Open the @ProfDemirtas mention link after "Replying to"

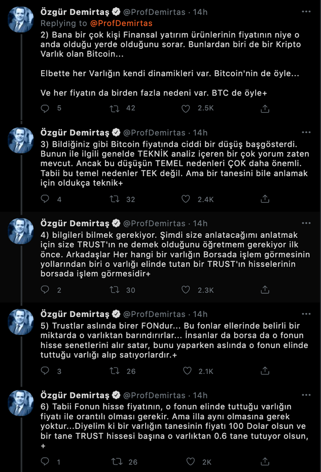pos(121,23)
